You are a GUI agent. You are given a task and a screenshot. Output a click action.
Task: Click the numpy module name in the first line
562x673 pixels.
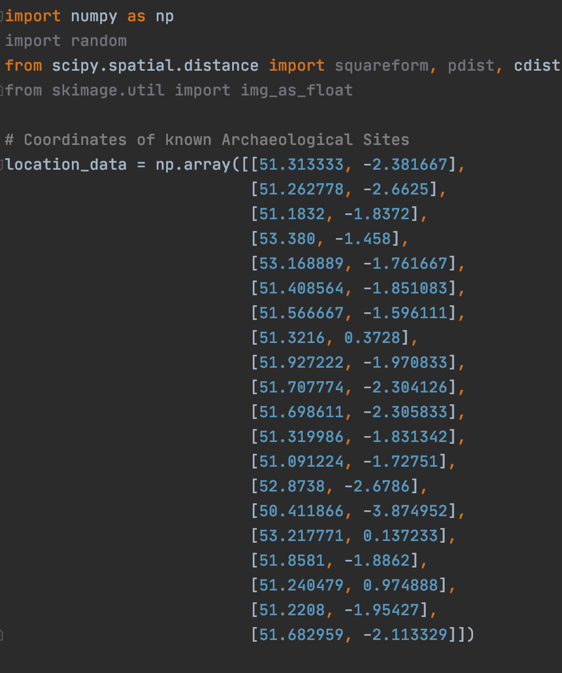tap(94, 16)
